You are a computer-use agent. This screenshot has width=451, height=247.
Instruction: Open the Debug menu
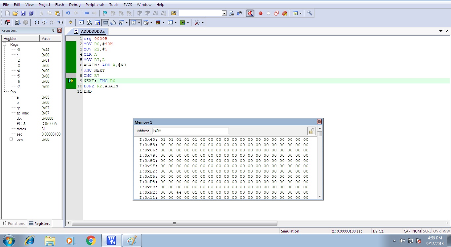point(75,5)
